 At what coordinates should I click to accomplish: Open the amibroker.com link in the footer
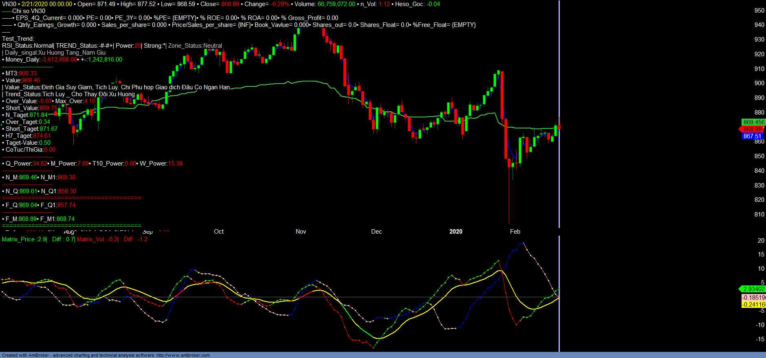(183, 355)
